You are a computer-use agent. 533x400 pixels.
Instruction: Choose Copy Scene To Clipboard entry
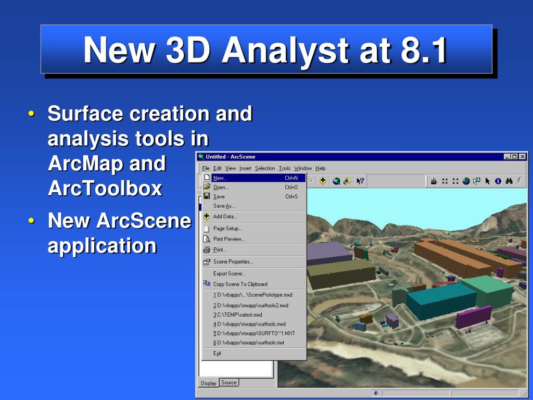254,284
